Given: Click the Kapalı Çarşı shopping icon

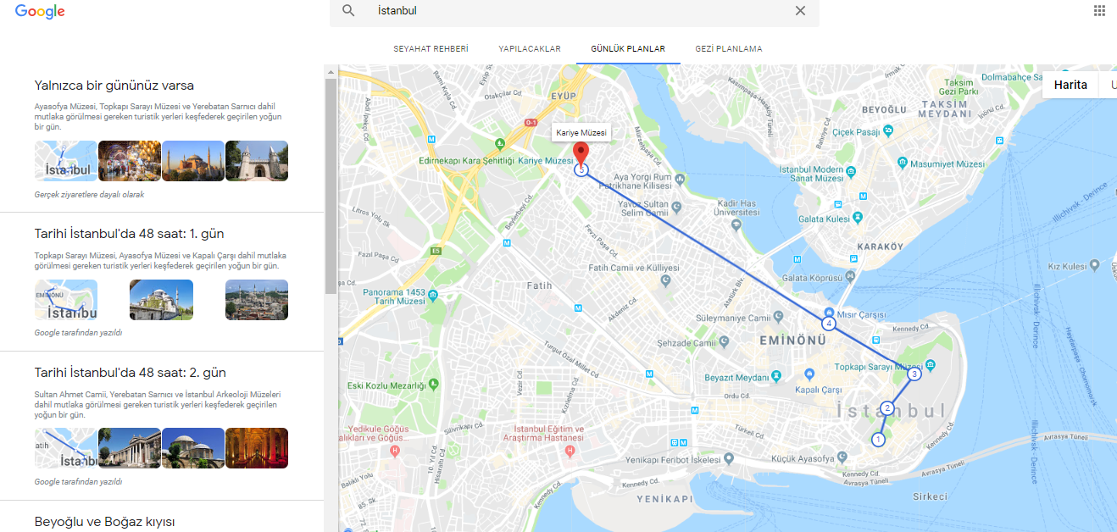Looking at the screenshot, I should point(809,374).
